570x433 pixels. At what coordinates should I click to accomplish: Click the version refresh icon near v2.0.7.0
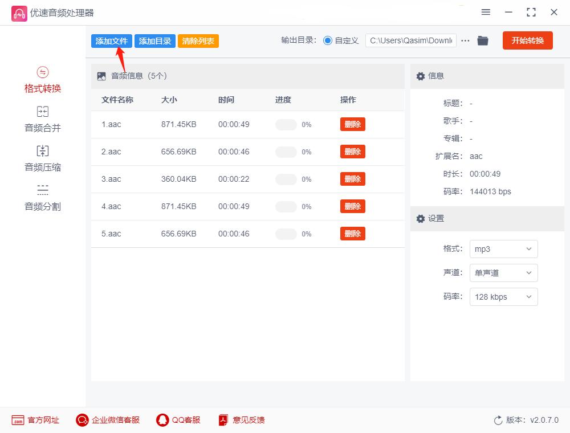point(498,420)
